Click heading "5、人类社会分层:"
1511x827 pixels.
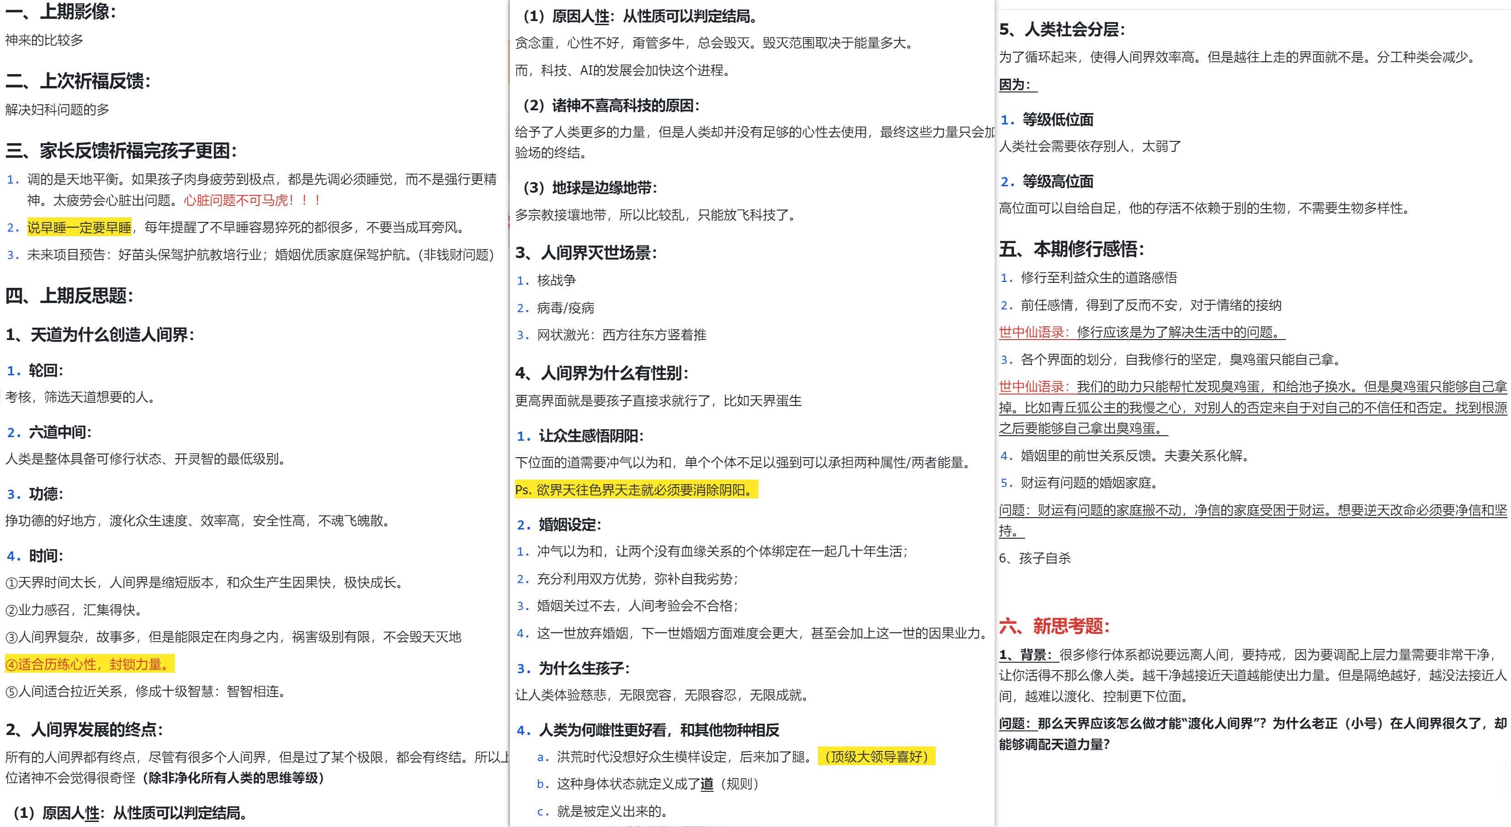pos(1061,29)
